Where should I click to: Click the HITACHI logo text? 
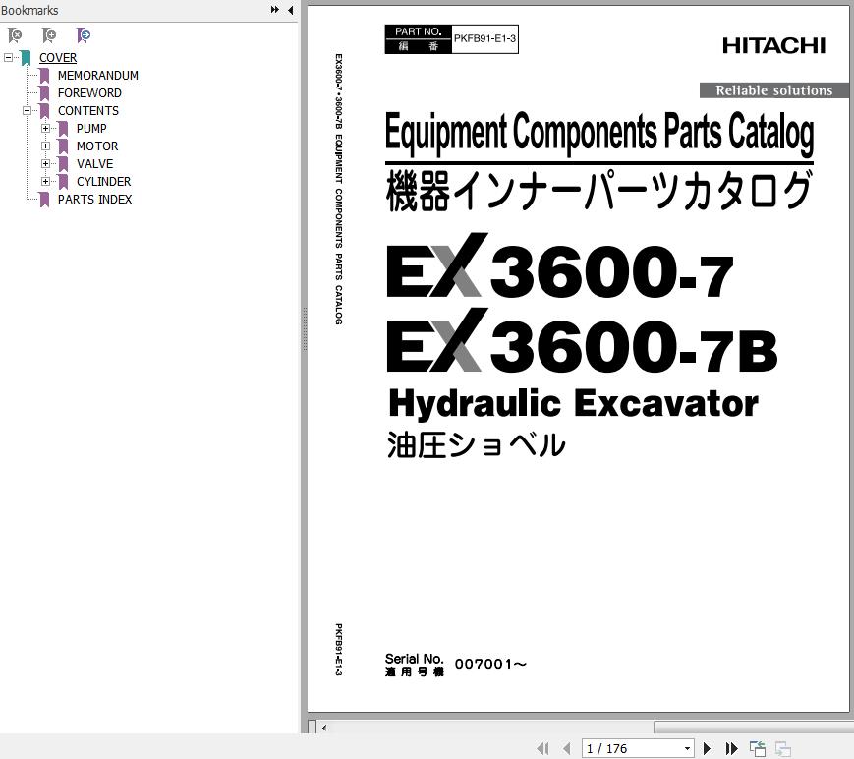point(774,46)
